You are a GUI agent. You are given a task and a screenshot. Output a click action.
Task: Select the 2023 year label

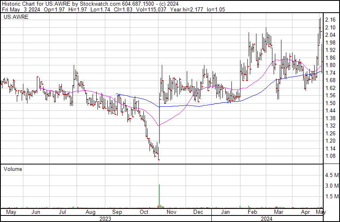[106, 219]
